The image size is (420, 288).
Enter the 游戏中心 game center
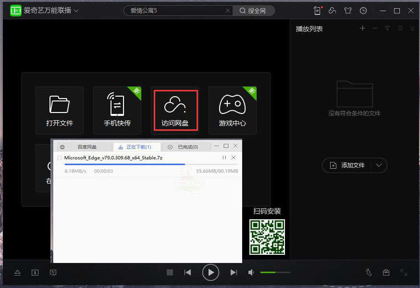tap(233, 110)
